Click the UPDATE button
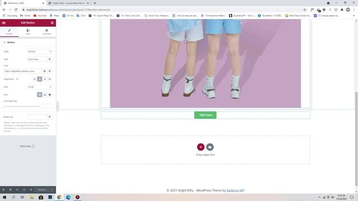The image size is (358, 201). 42,190
